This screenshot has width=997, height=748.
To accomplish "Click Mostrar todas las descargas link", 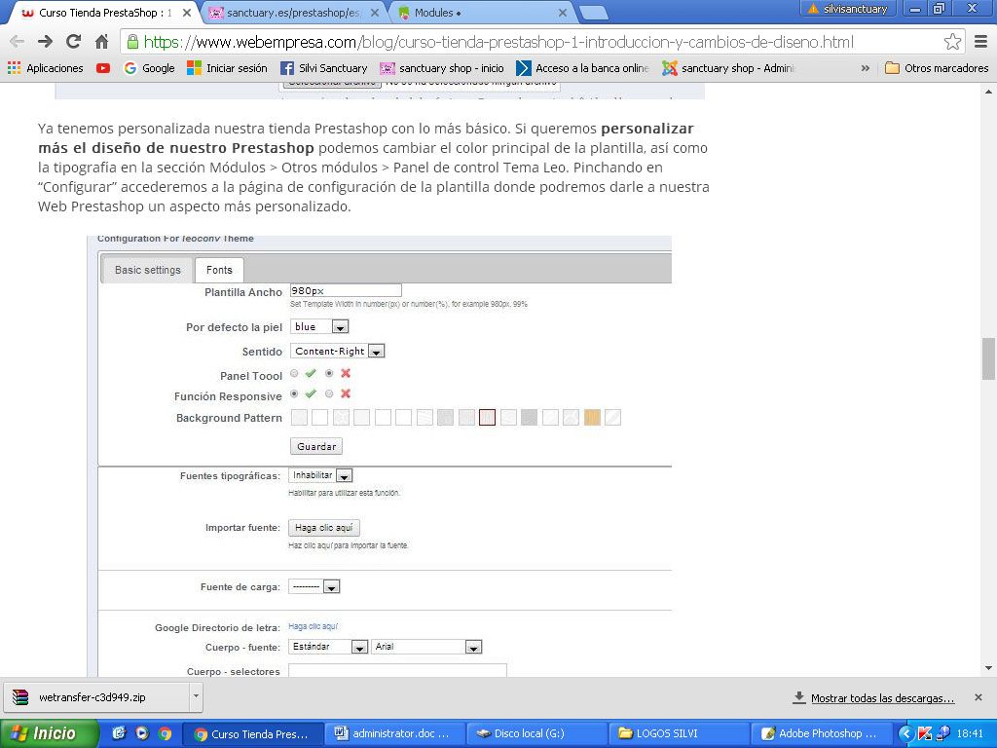I will [x=882, y=698].
